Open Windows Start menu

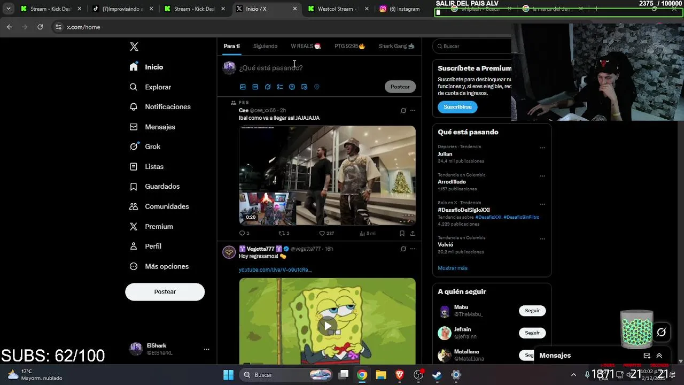point(228,375)
